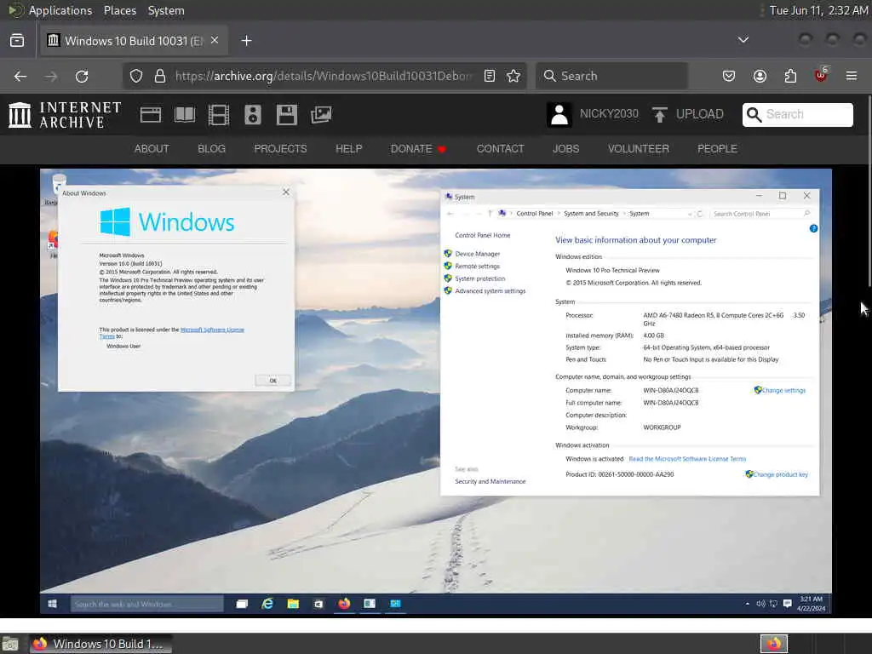This screenshot has height=654, width=872.
Task: Open tracking protection shield icon
Action: (136, 76)
